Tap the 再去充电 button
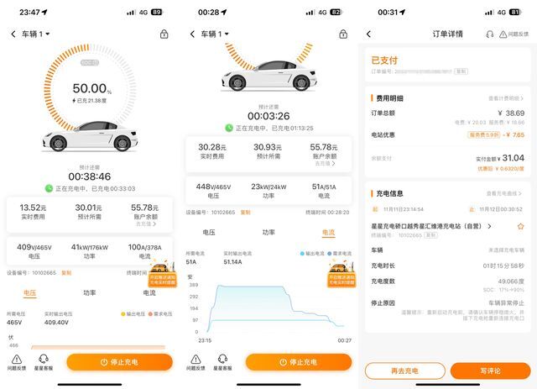The height and width of the screenshot is (389, 537). point(405,371)
